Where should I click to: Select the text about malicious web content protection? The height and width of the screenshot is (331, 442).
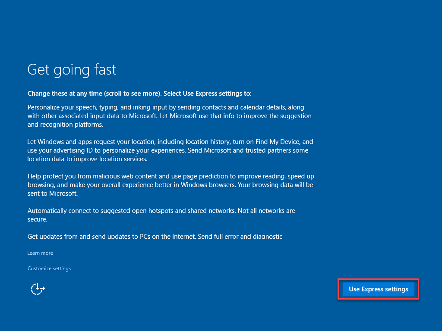coord(170,184)
